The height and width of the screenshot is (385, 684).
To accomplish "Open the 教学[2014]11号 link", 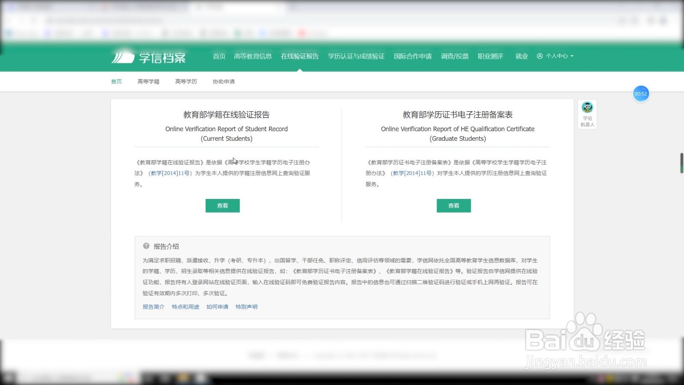I will (169, 173).
